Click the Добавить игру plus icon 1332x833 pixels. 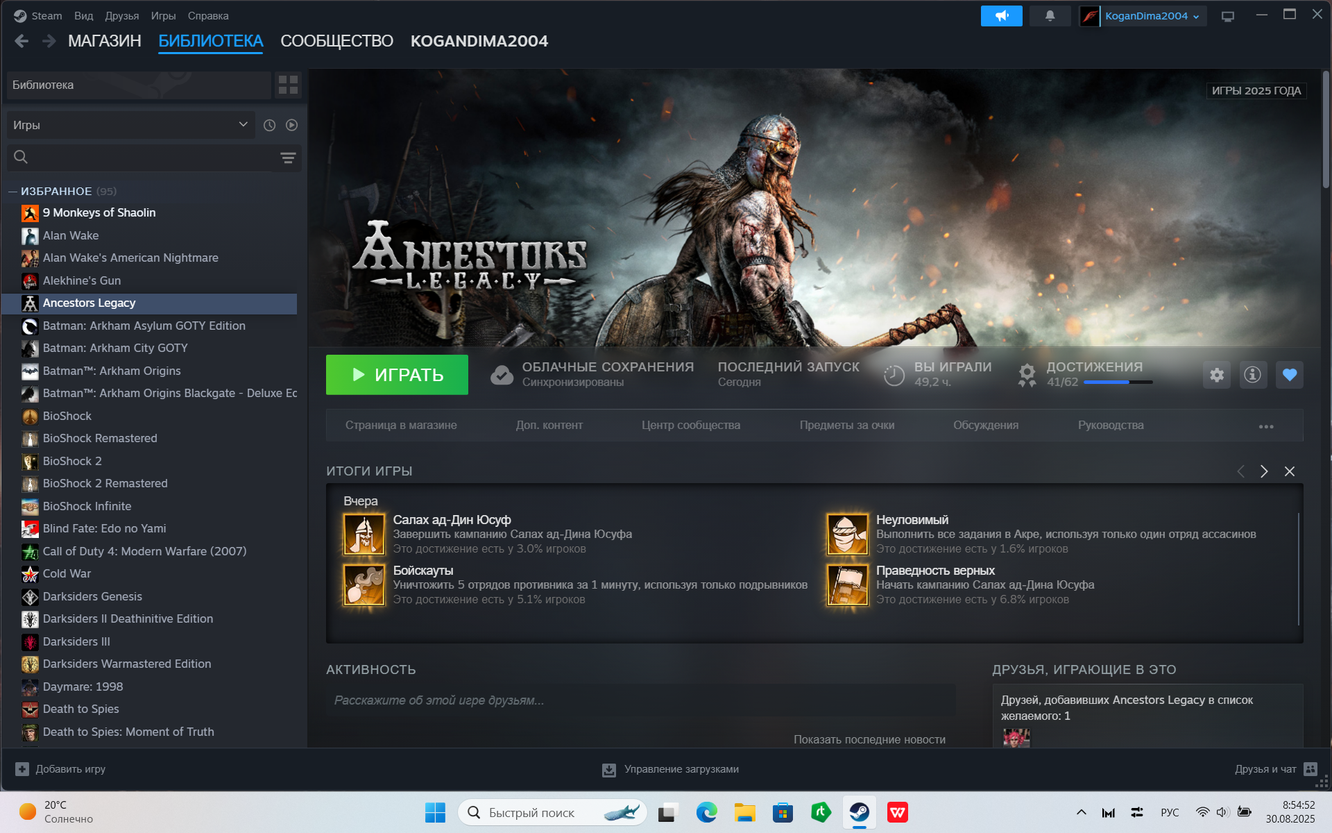pyautogui.click(x=22, y=769)
